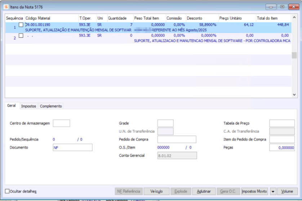This screenshot has width=302, height=201.
Task: Click the O.S./Item value 000000
Action: (163, 148)
